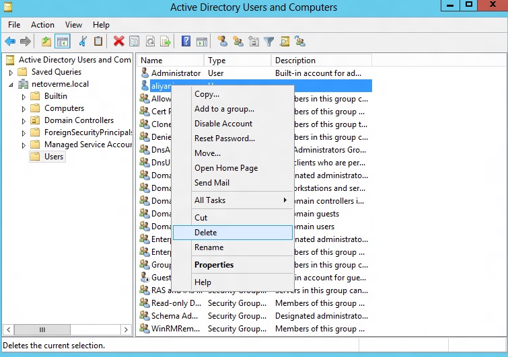Collapse the netoverme.local domain node
Viewport: 508px width, 357px height.
(11, 85)
